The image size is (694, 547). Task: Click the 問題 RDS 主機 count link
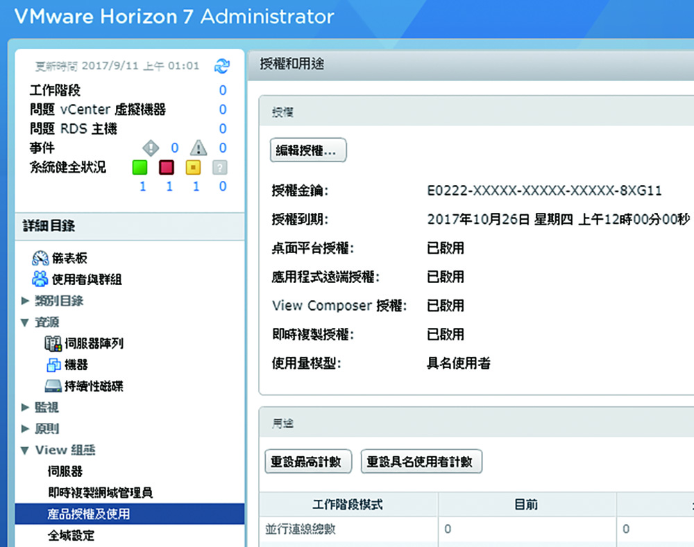pos(223,129)
